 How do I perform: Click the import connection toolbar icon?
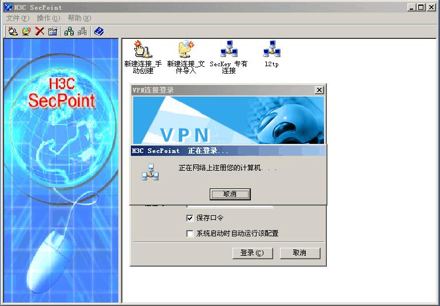[26, 31]
